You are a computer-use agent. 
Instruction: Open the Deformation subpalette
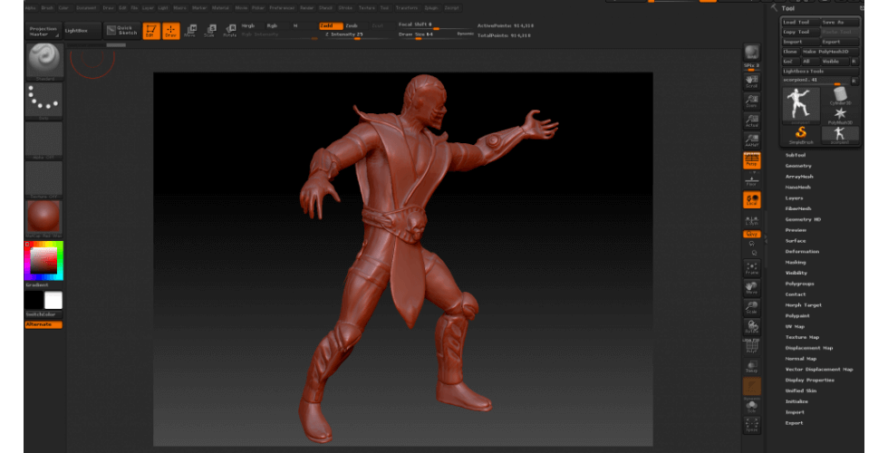tap(802, 251)
